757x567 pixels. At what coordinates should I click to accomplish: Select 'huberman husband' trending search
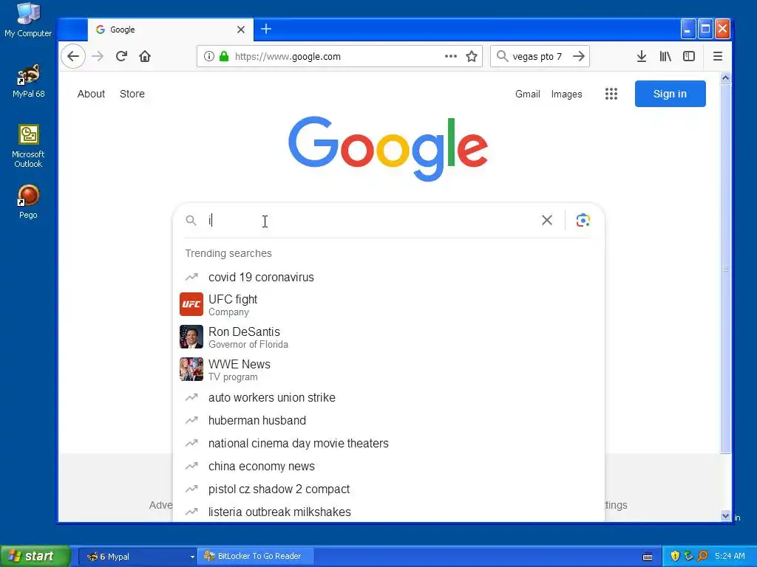(x=388, y=420)
